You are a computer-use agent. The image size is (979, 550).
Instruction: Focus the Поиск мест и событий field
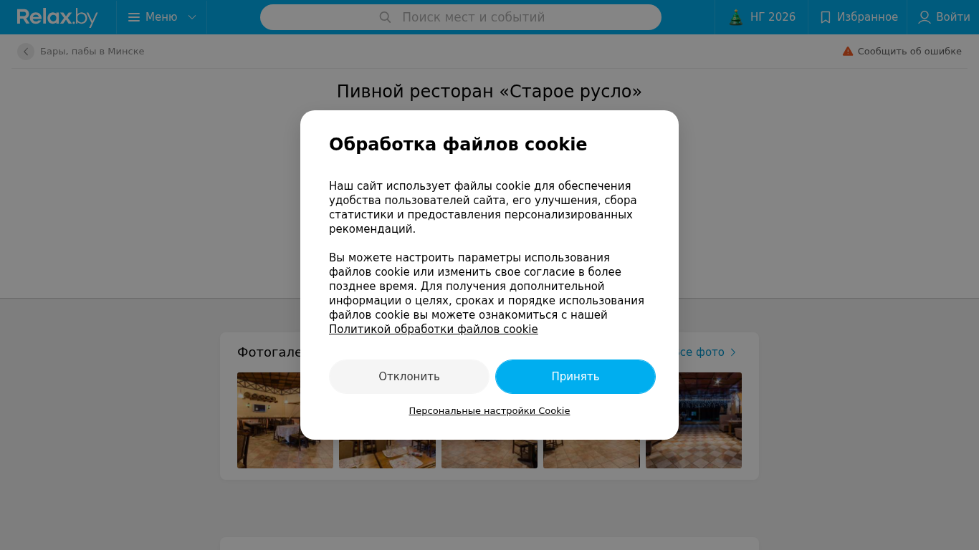click(x=461, y=17)
